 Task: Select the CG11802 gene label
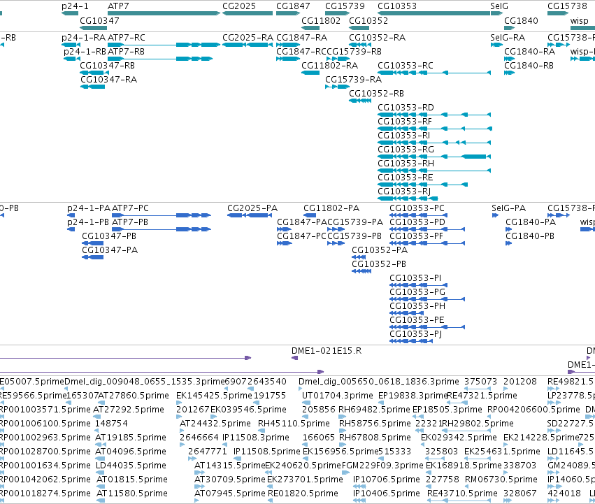tap(321, 20)
